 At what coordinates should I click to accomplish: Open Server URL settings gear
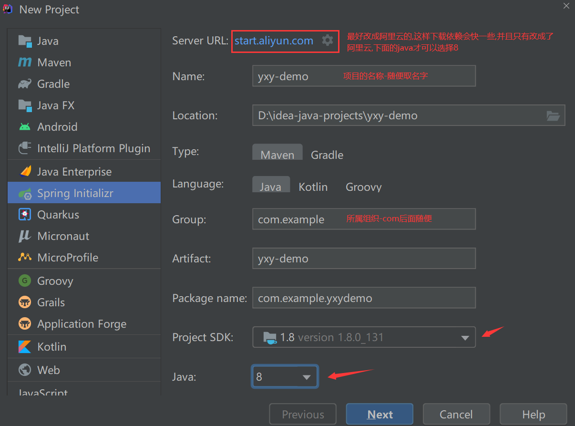[328, 41]
